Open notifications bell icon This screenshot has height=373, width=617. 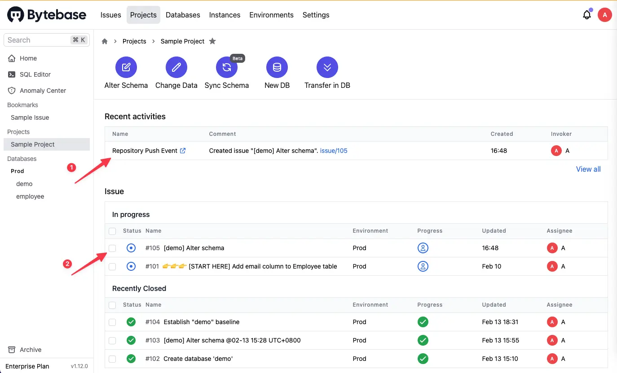587,15
